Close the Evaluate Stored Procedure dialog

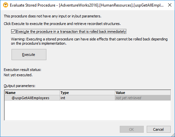pos(170,5)
